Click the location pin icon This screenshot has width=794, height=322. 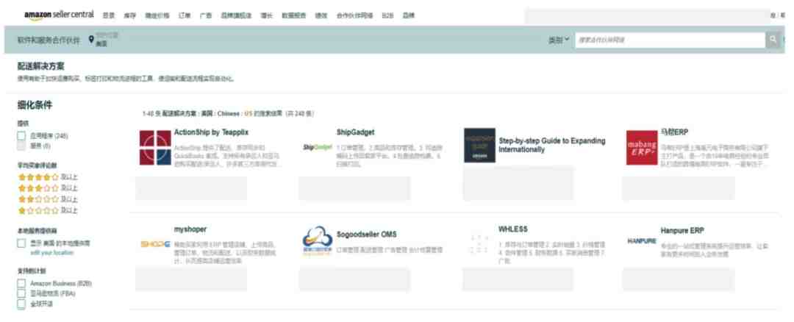(91, 39)
